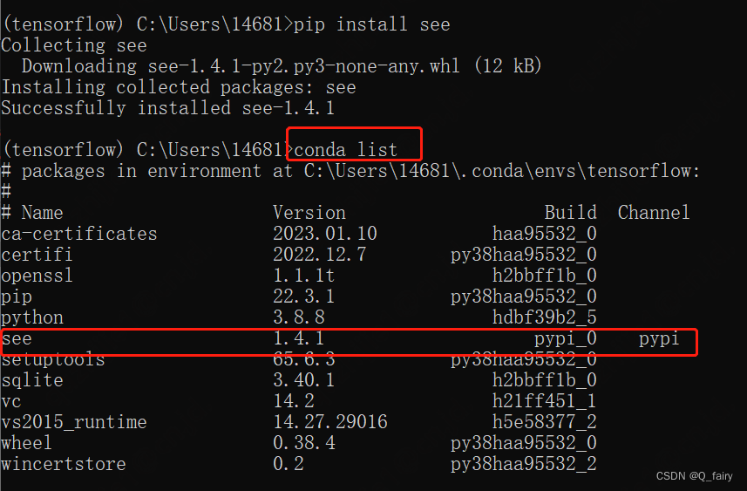Select the 'pip' package name in list
Viewport: 747px width, 491px height.
click(x=17, y=297)
